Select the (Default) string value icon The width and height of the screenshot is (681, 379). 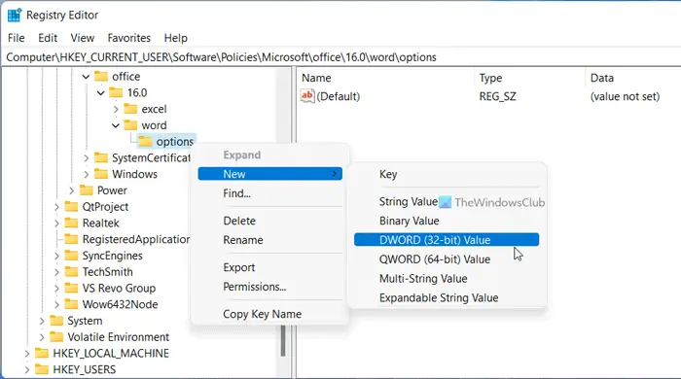point(307,96)
